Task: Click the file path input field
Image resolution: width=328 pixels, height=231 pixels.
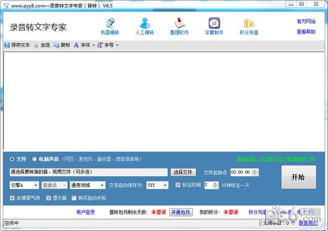Action: [x=89, y=172]
